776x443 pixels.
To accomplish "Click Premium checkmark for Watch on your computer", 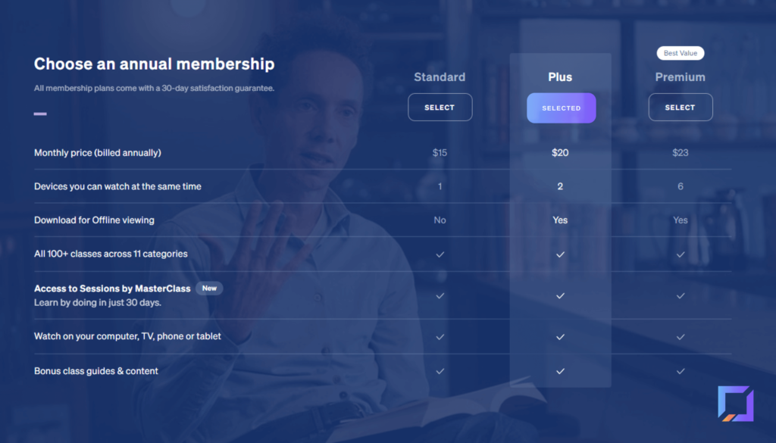I will (681, 337).
